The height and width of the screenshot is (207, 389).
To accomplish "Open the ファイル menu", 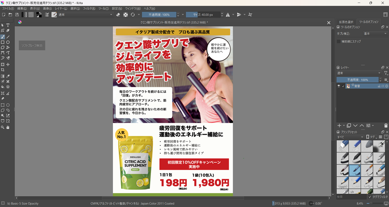I will click(x=8, y=9).
